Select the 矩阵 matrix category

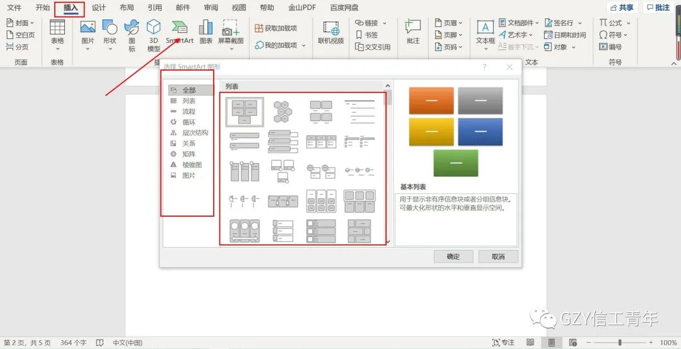[190, 154]
